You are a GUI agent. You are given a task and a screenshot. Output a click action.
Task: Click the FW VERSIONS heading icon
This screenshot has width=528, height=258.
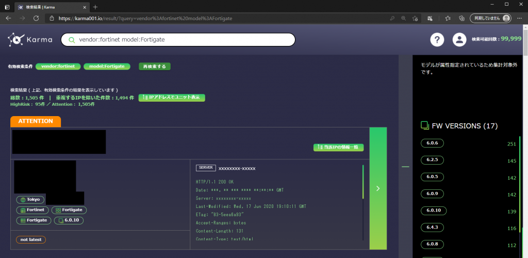(x=425, y=125)
